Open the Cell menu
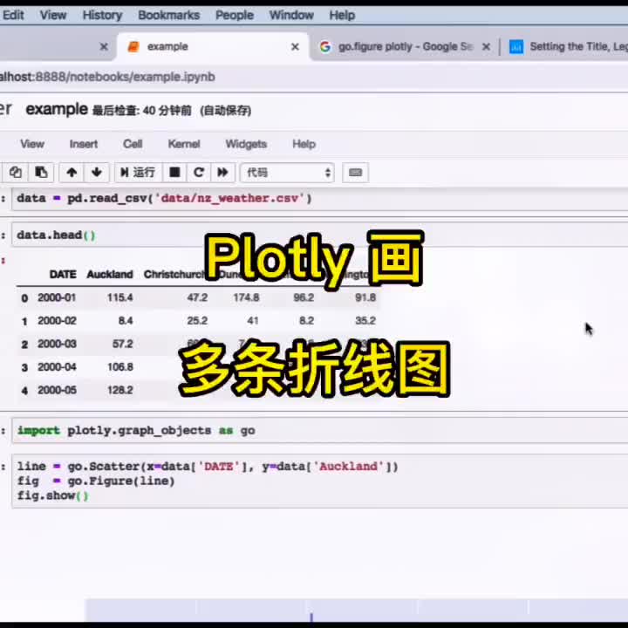Viewport: 628px width, 628px height. coord(133,144)
